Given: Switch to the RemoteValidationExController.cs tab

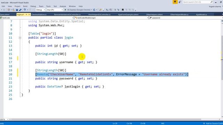Looking at the screenshot, I should click(x=67, y=15).
